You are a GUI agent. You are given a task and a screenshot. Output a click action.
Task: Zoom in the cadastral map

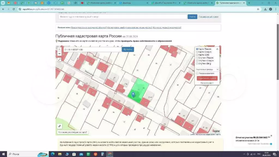[x=59, y=49]
